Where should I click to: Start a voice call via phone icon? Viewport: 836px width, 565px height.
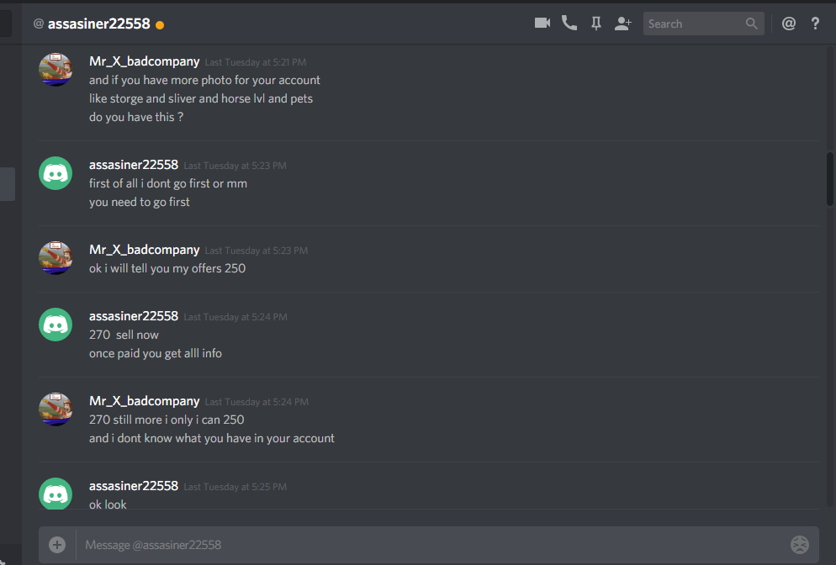pyautogui.click(x=569, y=23)
